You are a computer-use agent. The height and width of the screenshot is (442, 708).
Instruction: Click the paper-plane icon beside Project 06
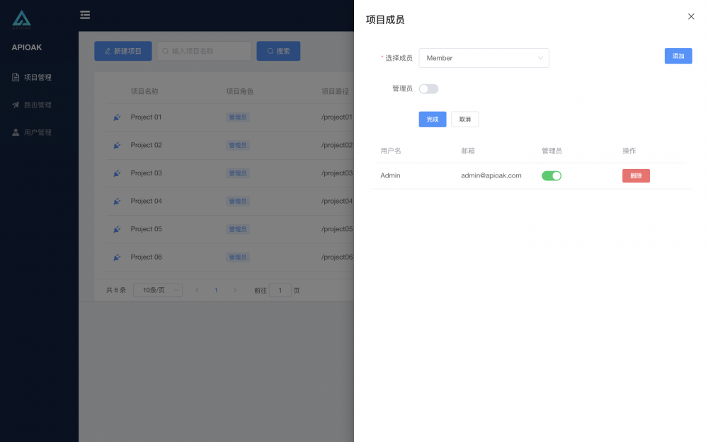(x=116, y=257)
